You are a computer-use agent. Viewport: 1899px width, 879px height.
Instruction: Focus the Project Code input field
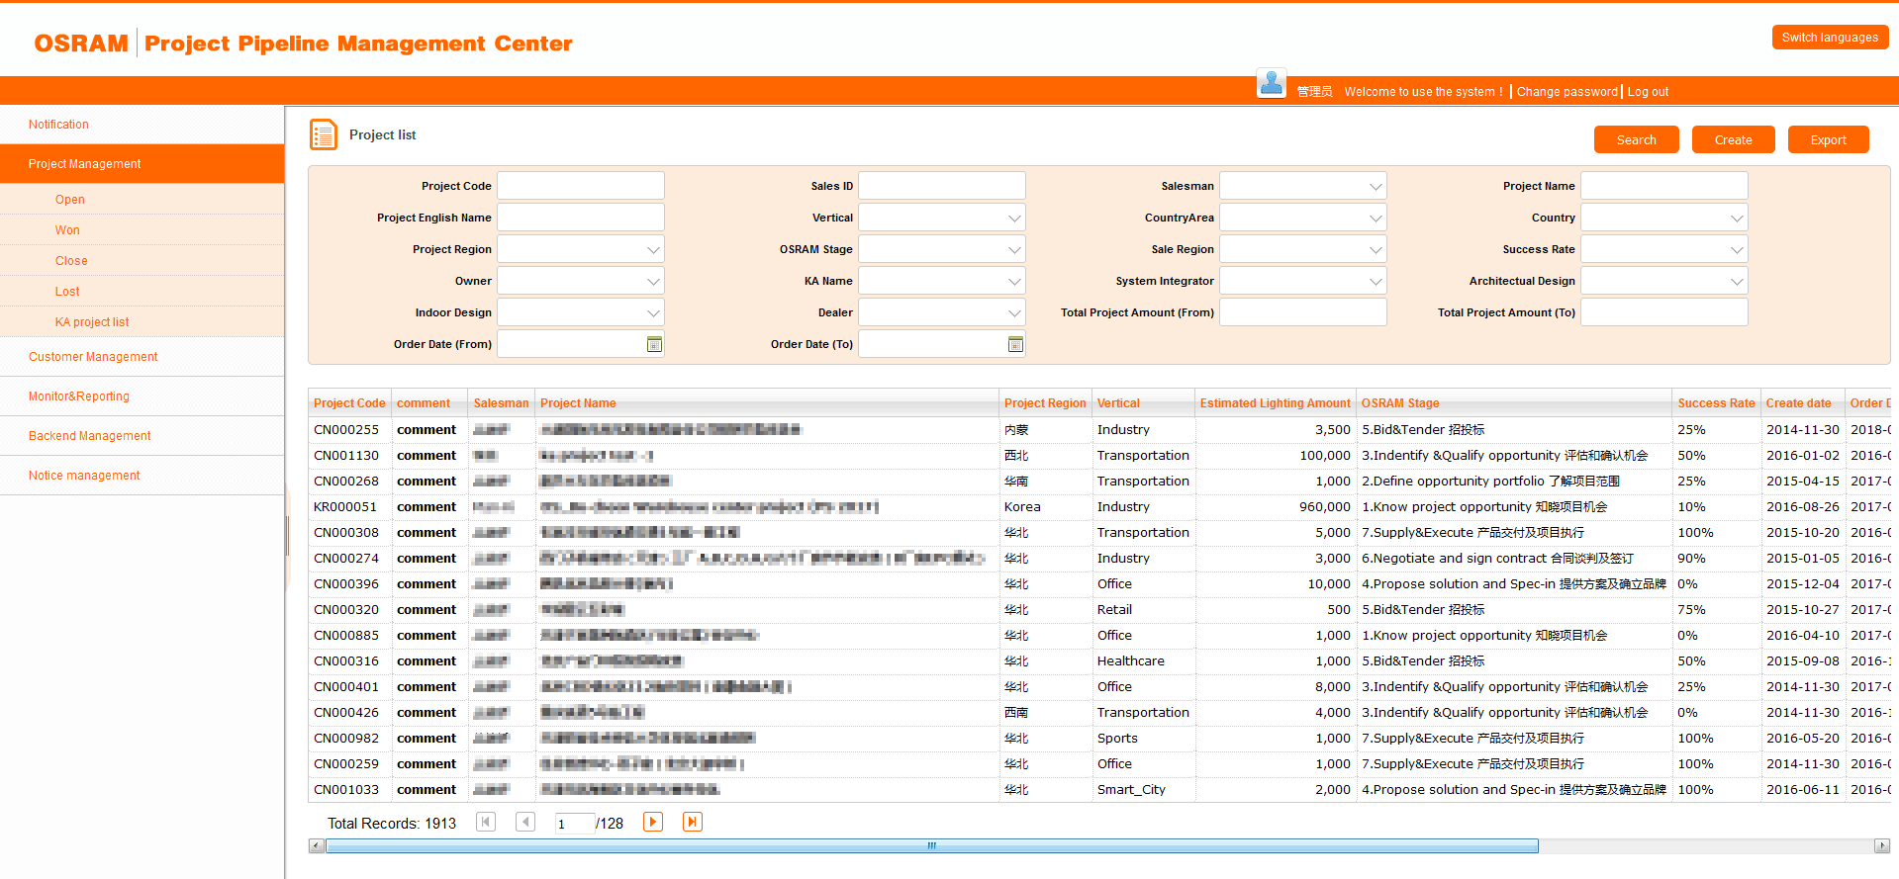click(x=581, y=186)
